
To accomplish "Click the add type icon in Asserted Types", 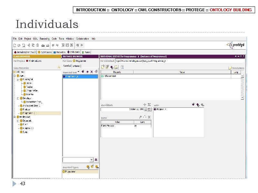I will pos(88,167).
